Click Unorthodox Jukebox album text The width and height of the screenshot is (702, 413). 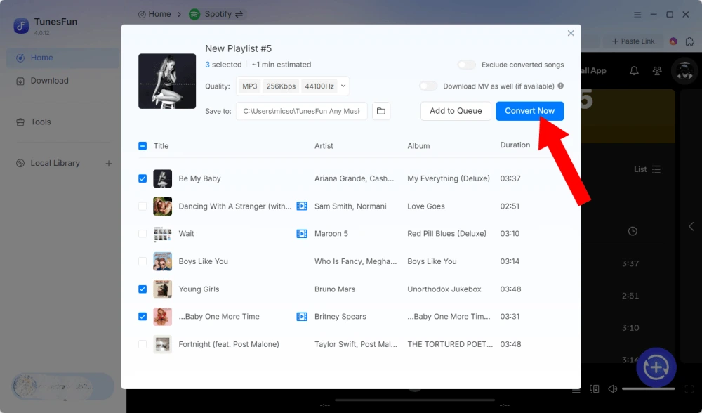pos(444,289)
